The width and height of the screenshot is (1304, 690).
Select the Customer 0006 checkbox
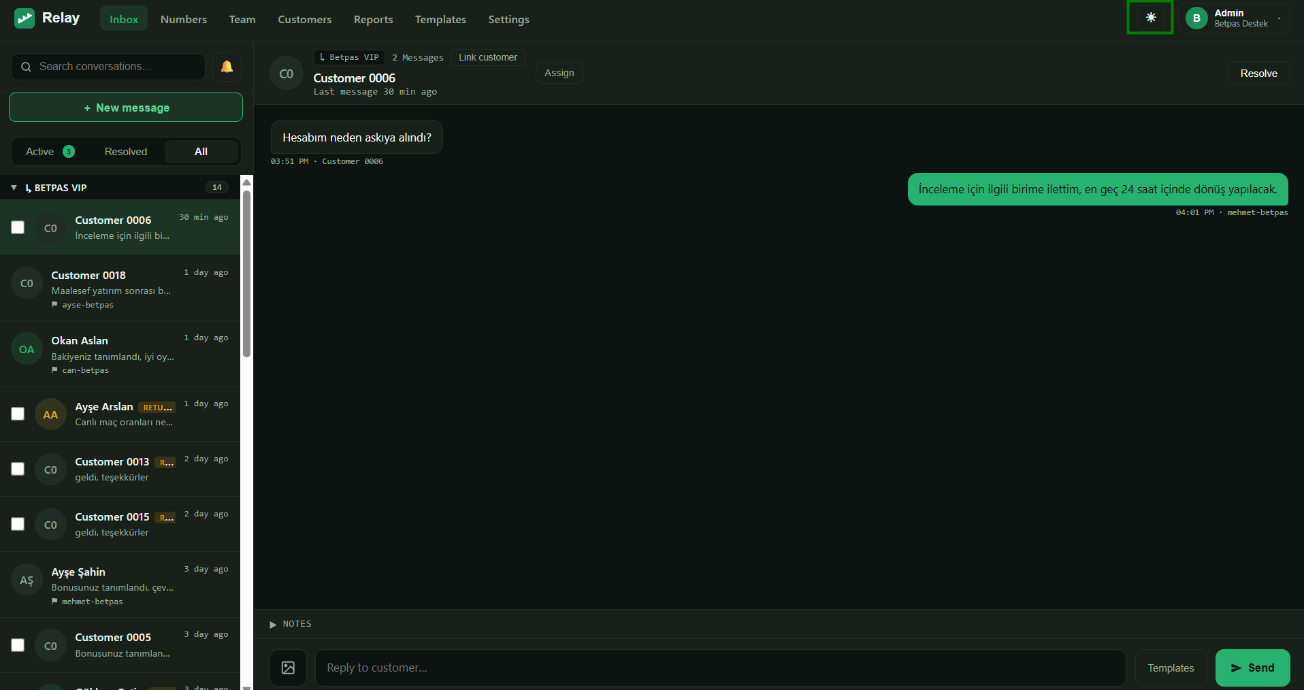pos(18,227)
